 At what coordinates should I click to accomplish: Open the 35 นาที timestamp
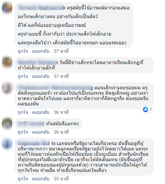point(61,179)
